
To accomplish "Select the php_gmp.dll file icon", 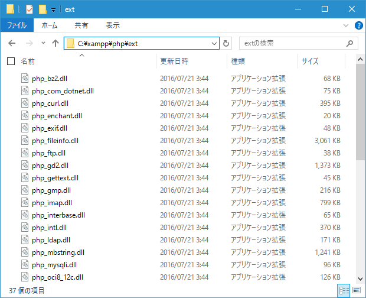I will [25, 190].
